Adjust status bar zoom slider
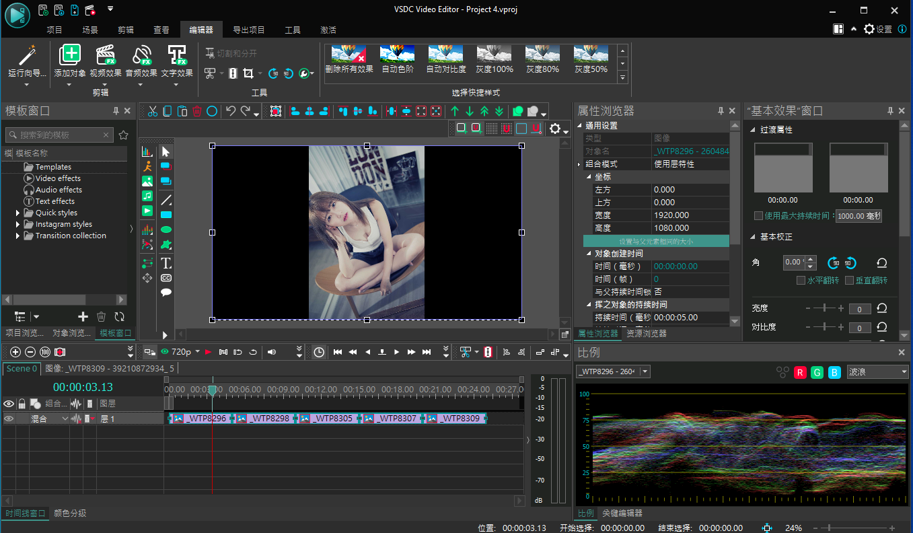The image size is (913, 533). (x=855, y=528)
